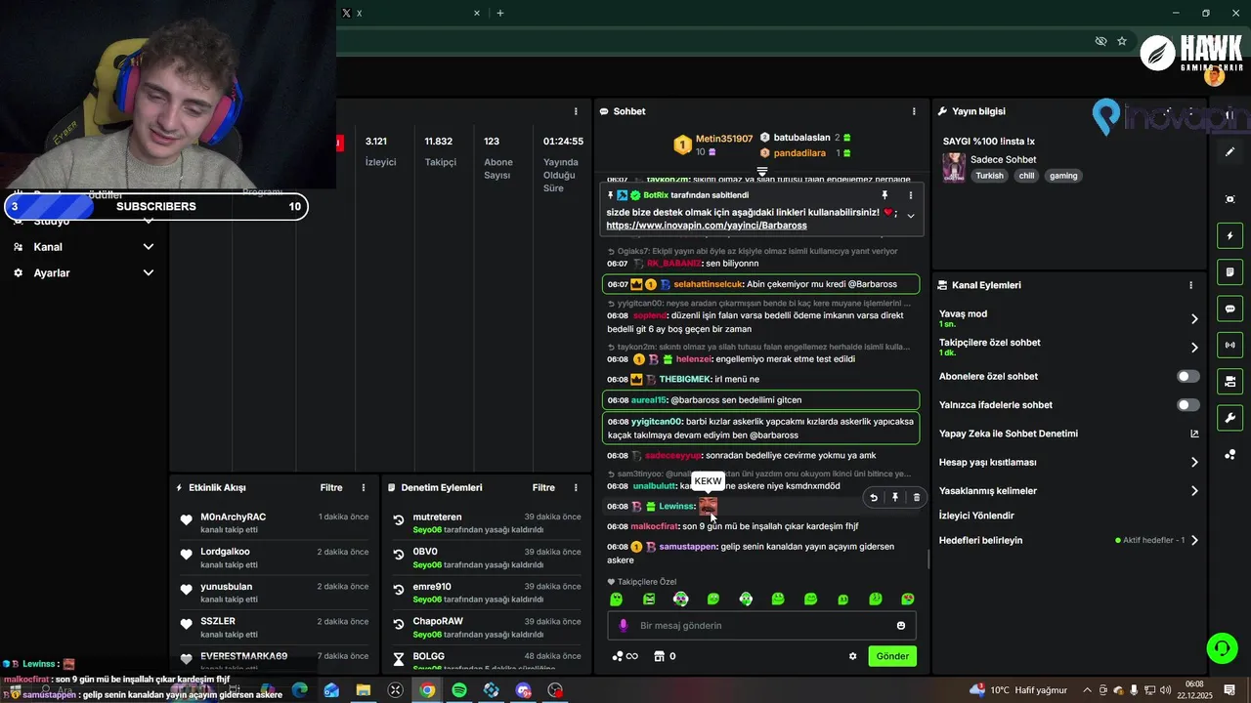This screenshot has height=703, width=1251.
Task: Open the Kanal Eylemleri three-dot menu
Action: tap(1190, 285)
